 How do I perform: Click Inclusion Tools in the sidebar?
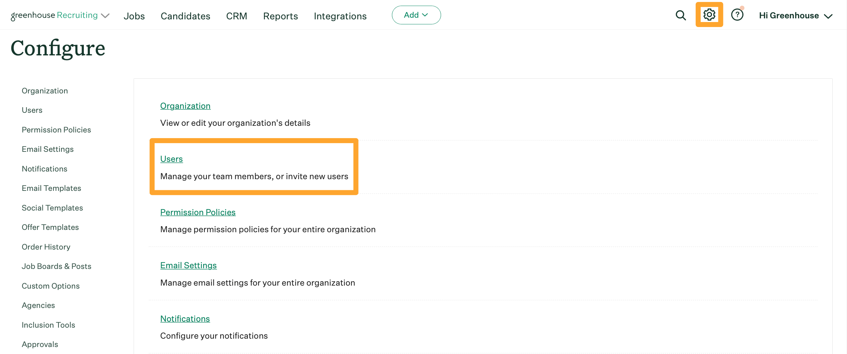tap(48, 325)
